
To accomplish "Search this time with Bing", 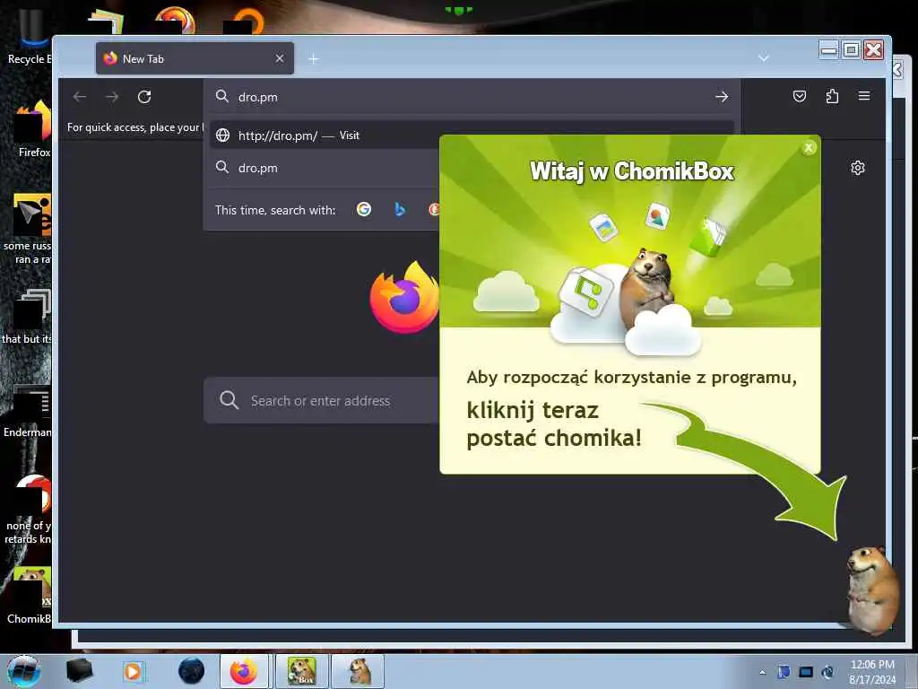I will [399, 209].
